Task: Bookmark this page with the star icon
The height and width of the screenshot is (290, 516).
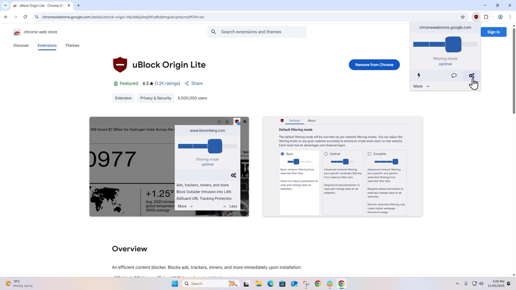Action: [463, 17]
